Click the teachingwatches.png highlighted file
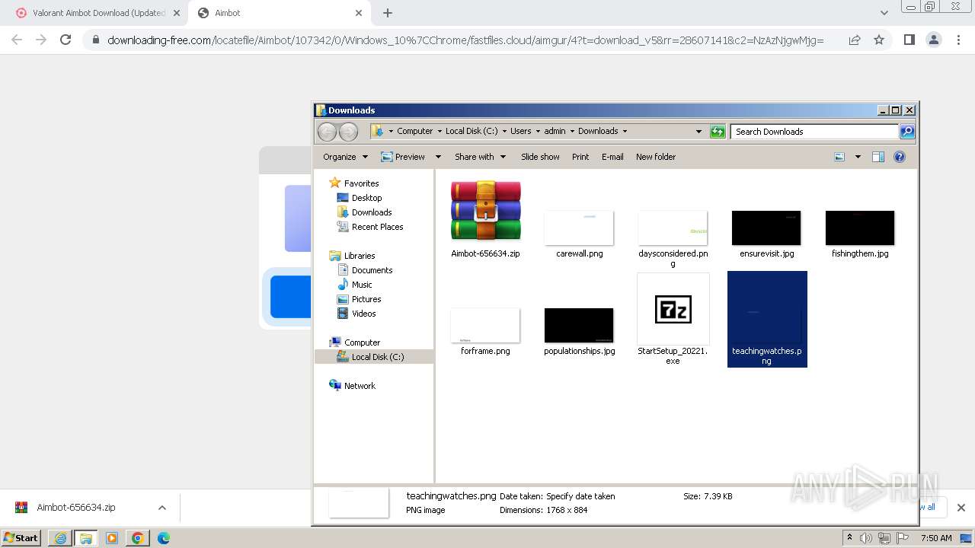This screenshot has width=975, height=548. pyautogui.click(x=767, y=319)
